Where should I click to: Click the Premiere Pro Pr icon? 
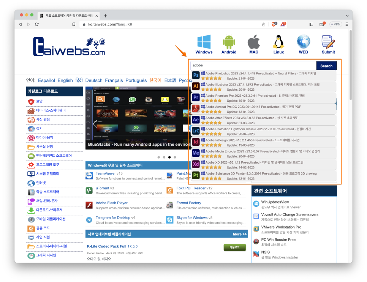pyautogui.click(x=196, y=98)
